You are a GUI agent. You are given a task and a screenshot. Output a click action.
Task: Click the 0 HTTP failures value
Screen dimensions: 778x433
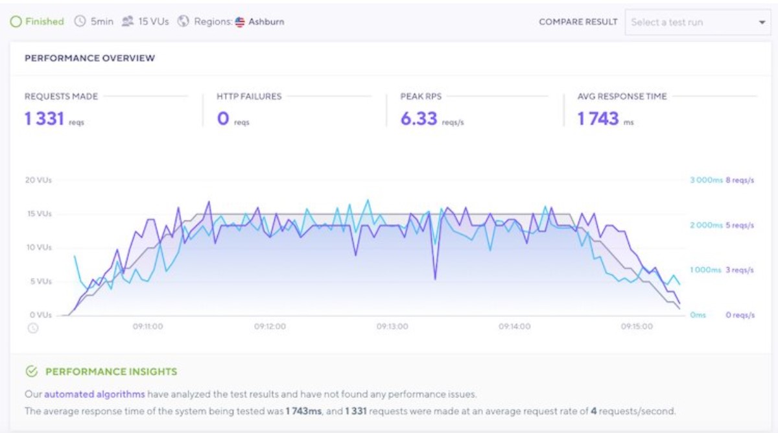[224, 119]
